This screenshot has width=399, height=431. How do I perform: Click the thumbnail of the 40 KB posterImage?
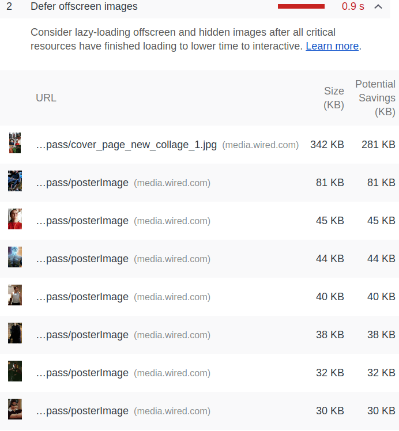point(15,295)
